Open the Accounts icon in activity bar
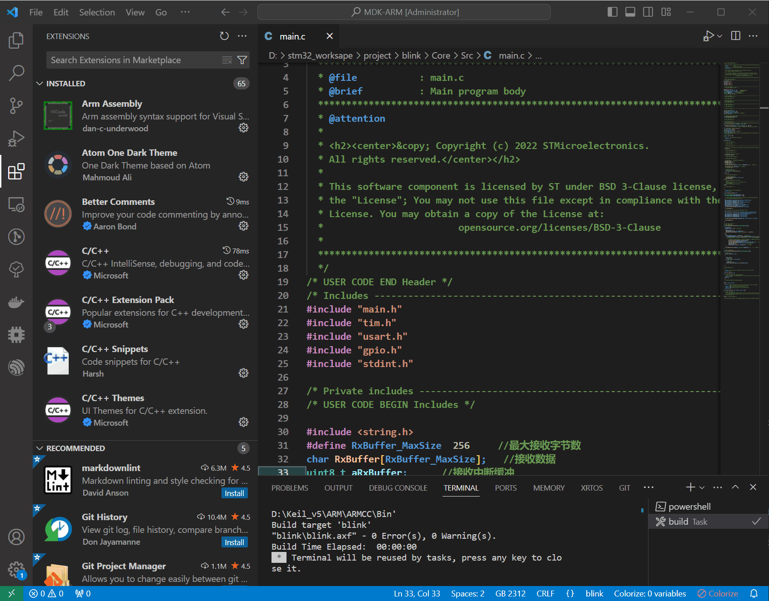 click(16, 537)
